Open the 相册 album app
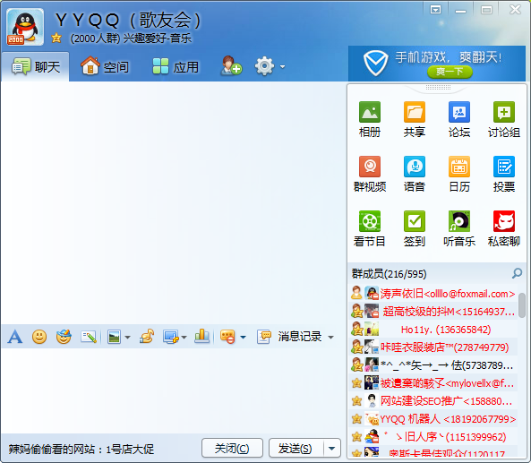 point(370,119)
